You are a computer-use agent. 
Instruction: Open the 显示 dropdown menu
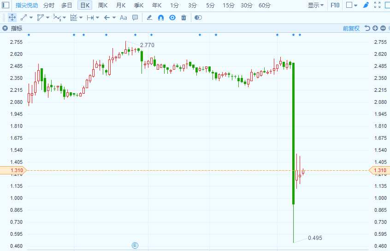316,5
